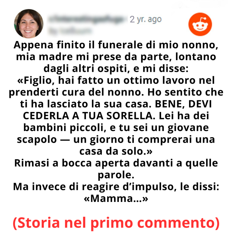Viewport: 232px width, 232px height.
Task: Click the blurred second line under the username
Action: pyautogui.click(x=70, y=31)
